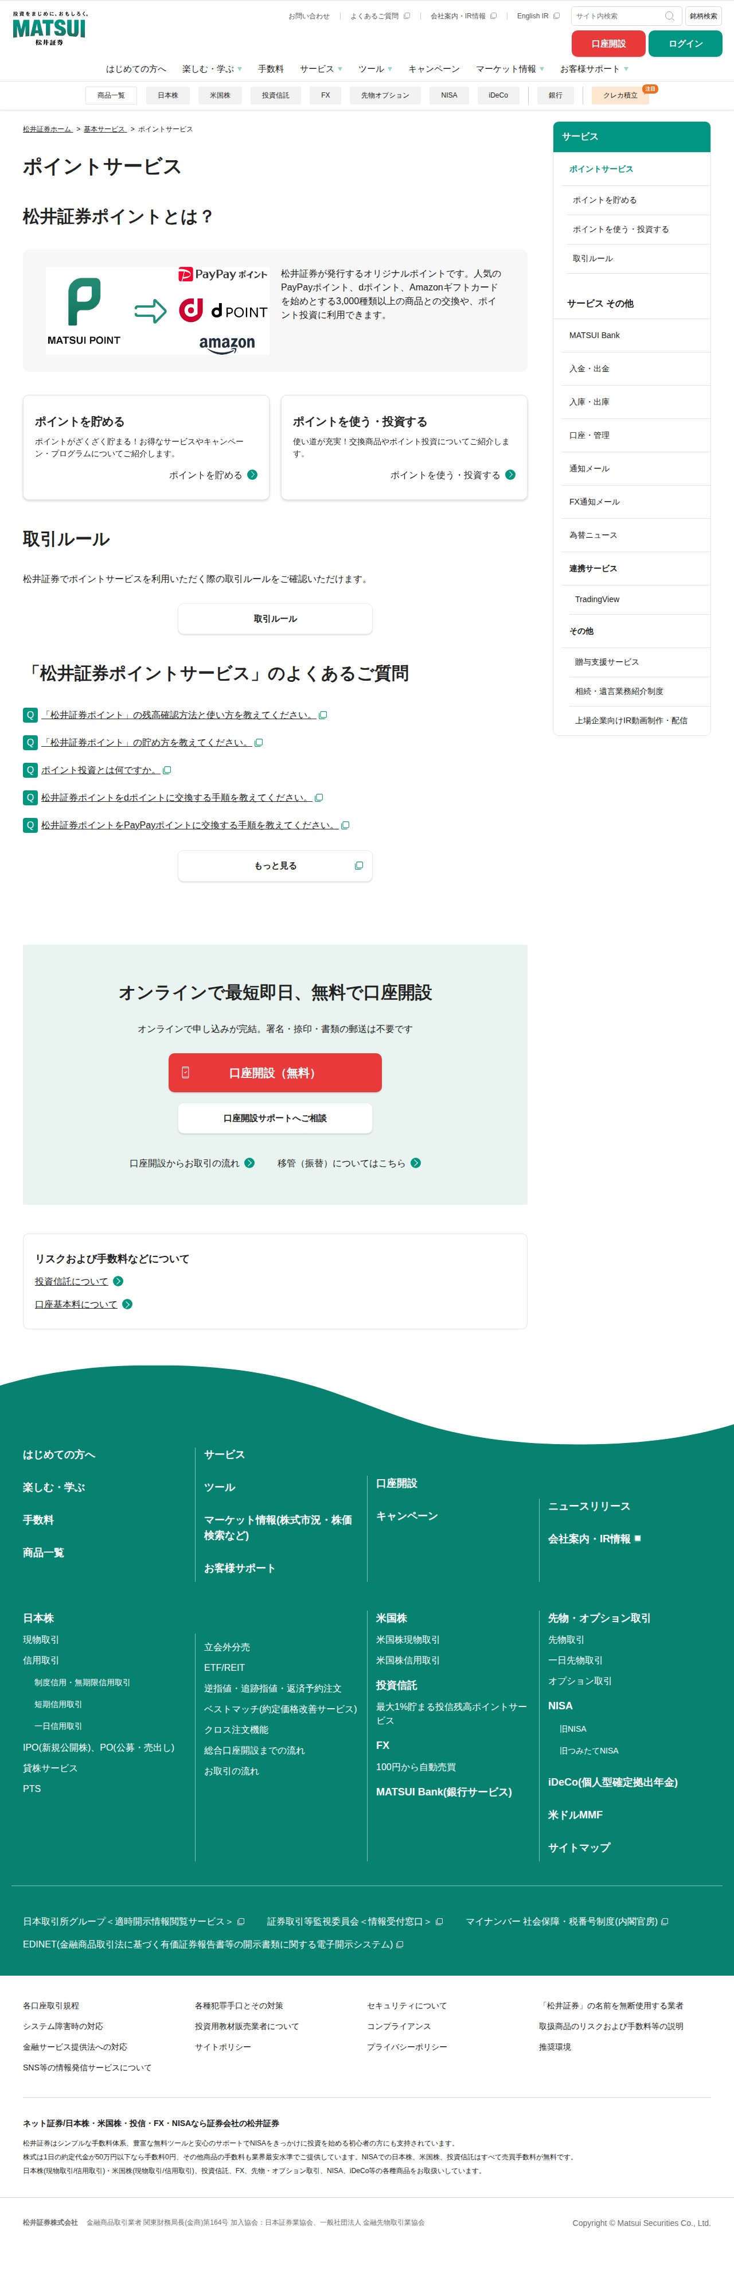734x2281 pixels.
Task: Switch to the 日本株 product tab
Action: tap(168, 96)
